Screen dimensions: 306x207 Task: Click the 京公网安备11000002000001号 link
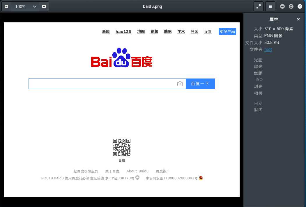pyautogui.click(x=172, y=178)
